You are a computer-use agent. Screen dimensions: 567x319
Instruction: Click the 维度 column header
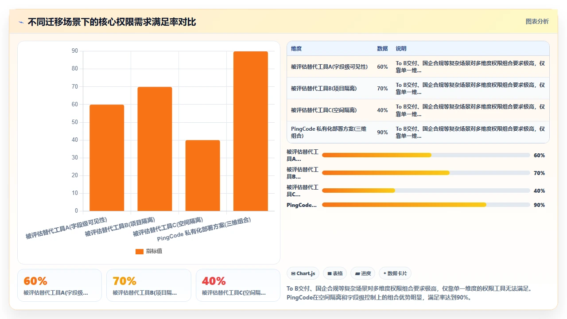(x=296, y=49)
